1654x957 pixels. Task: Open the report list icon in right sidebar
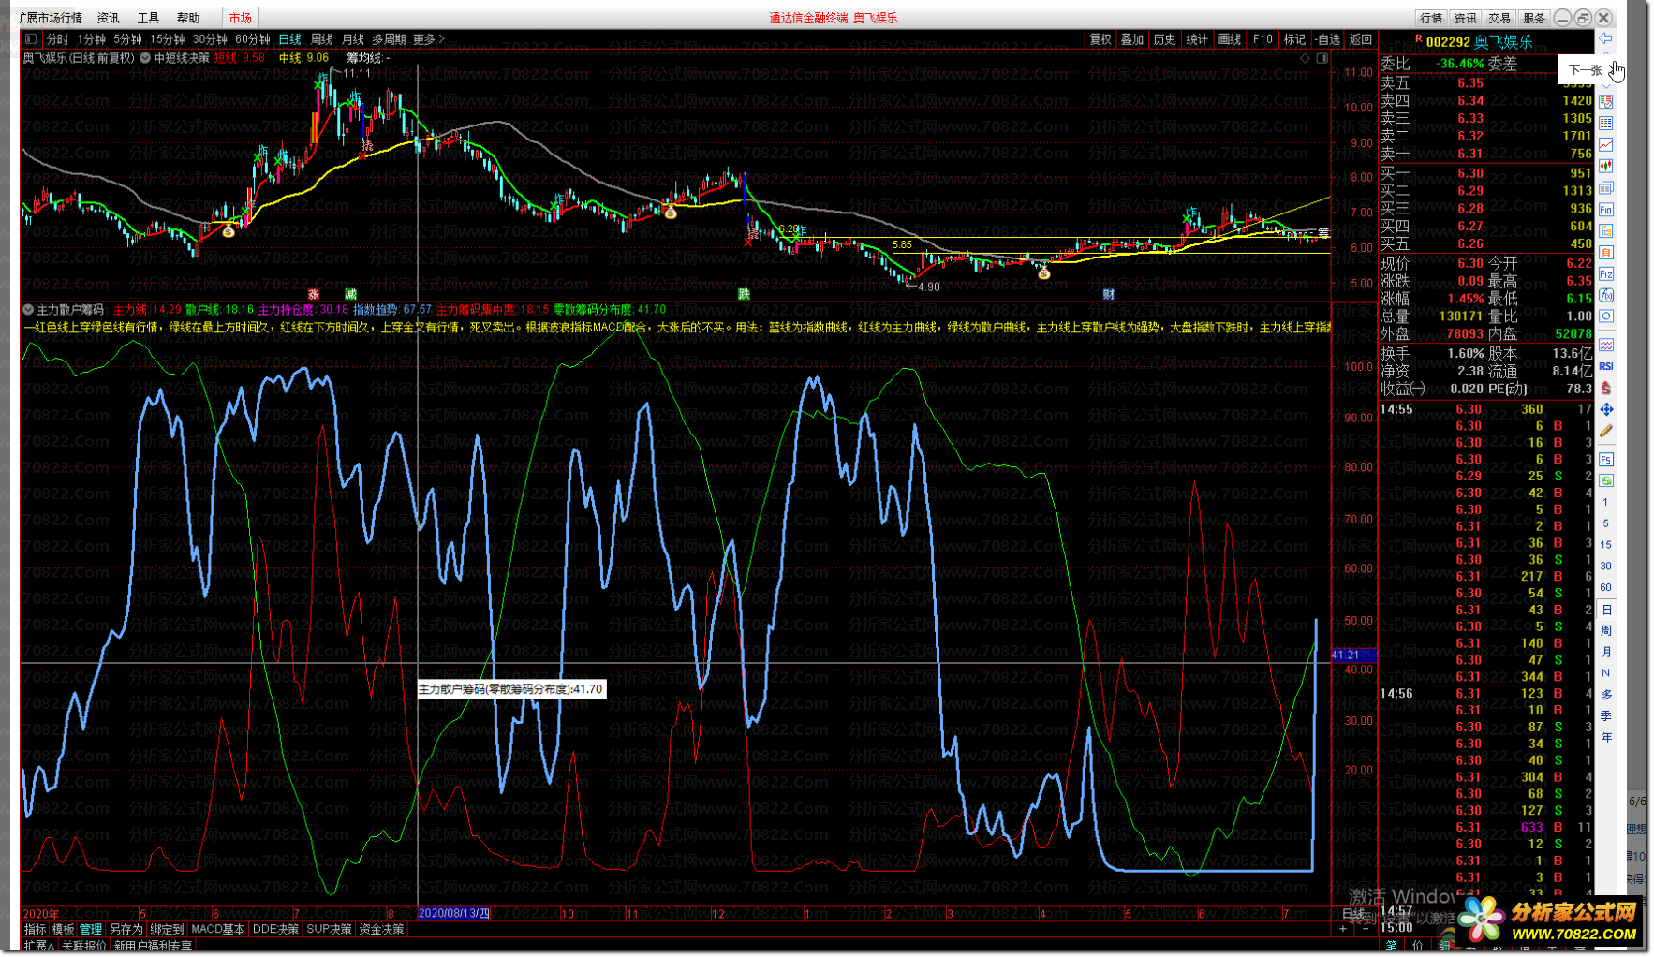1606,101
